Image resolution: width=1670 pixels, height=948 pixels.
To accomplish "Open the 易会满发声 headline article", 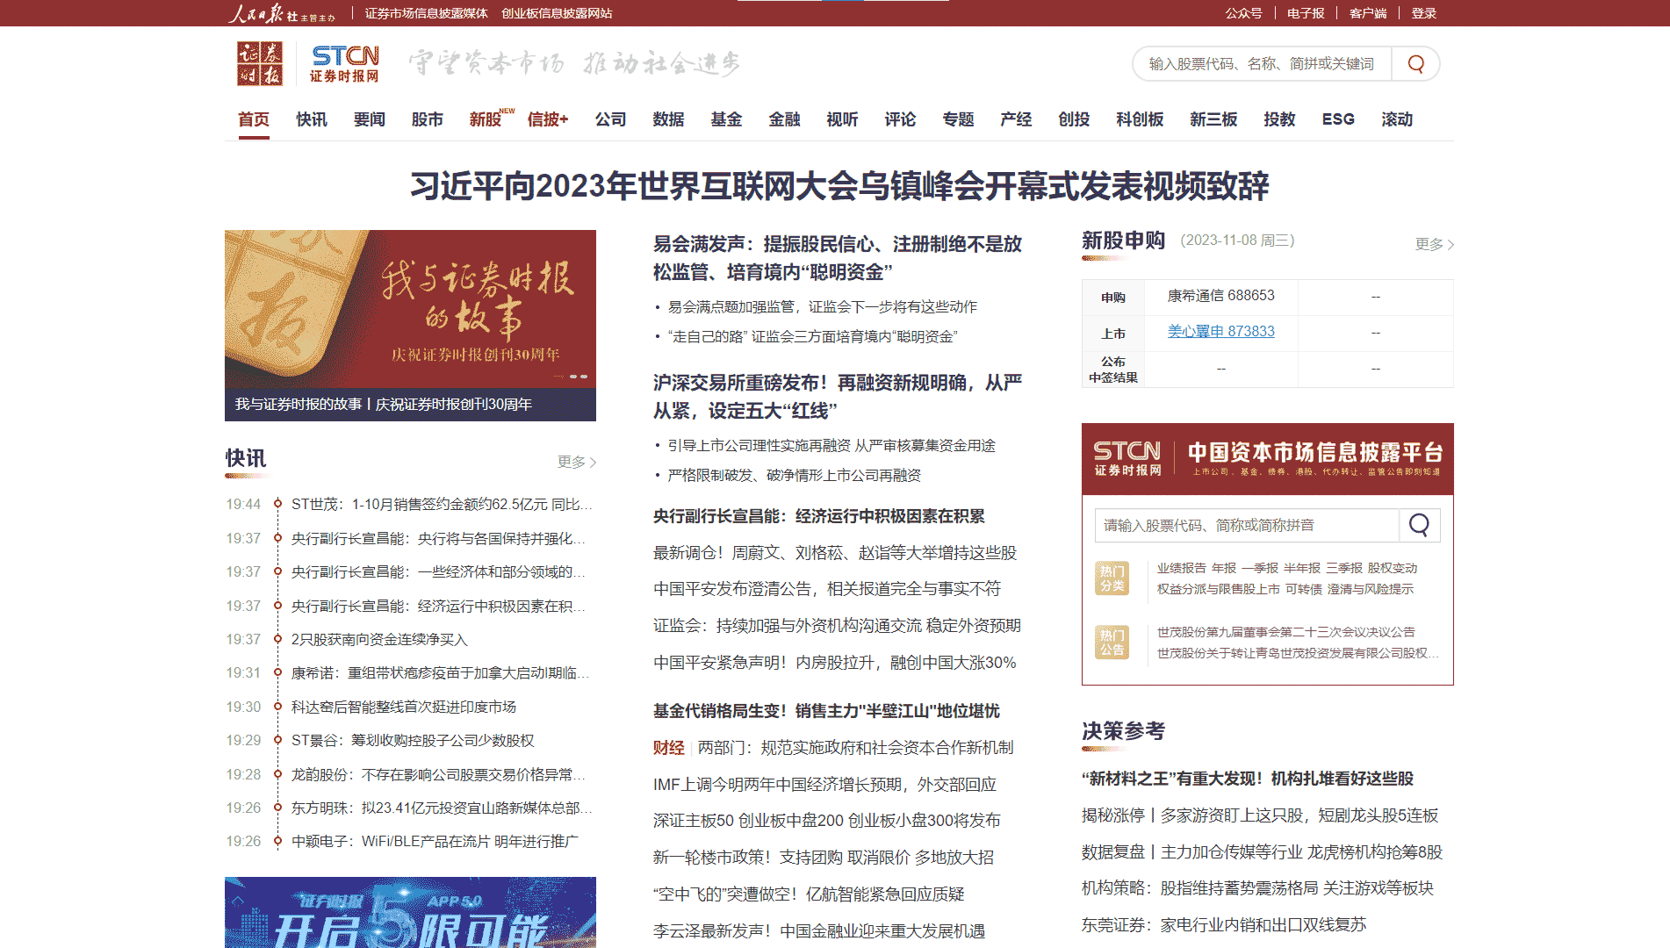I will [x=838, y=258].
